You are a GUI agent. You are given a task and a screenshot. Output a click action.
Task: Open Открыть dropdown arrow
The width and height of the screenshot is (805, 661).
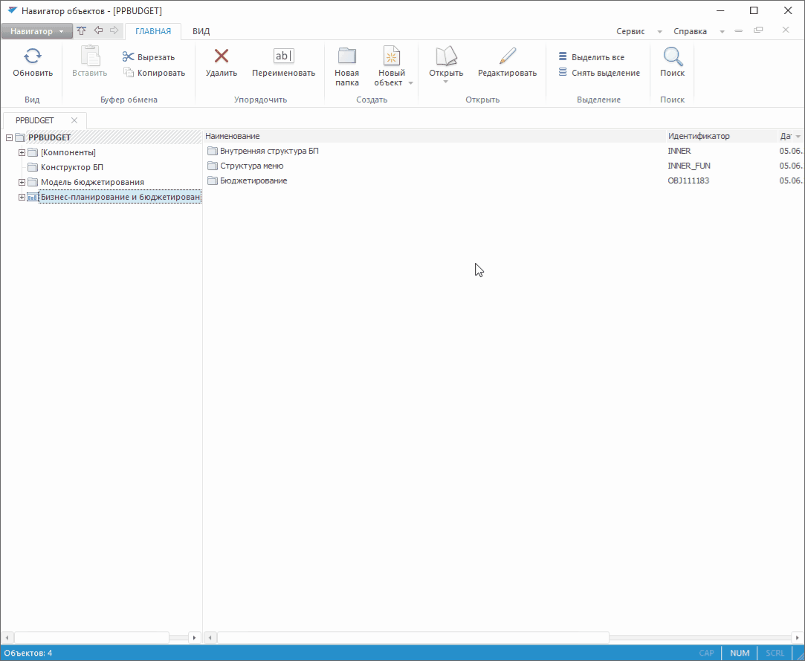tap(446, 82)
